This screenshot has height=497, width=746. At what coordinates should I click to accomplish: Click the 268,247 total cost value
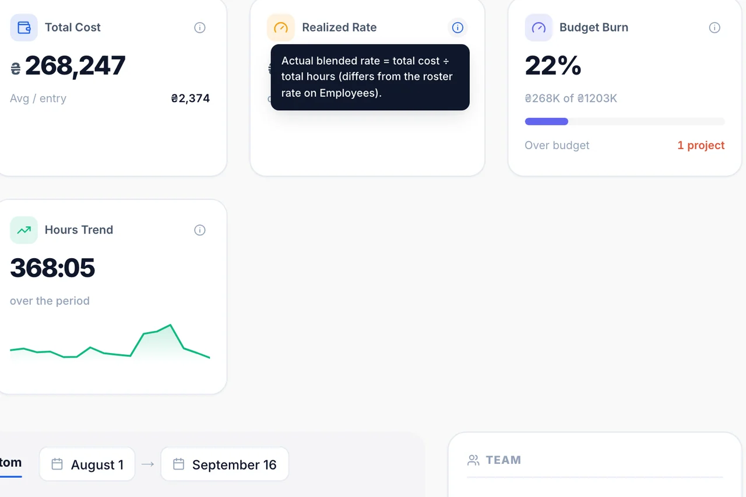(75, 66)
